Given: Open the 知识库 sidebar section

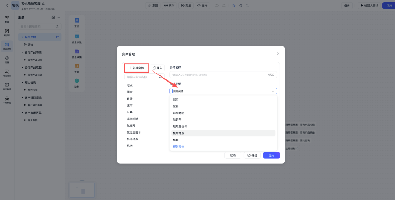Looking at the screenshot, I should pyautogui.click(x=7, y=32).
